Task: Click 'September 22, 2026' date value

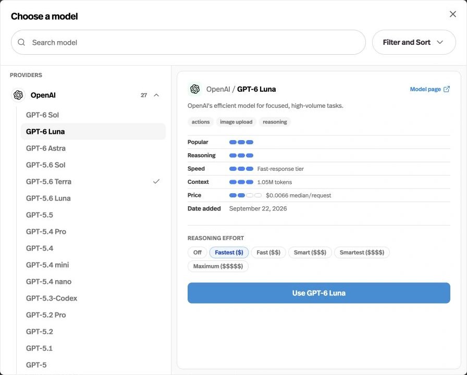Action: pyautogui.click(x=258, y=209)
